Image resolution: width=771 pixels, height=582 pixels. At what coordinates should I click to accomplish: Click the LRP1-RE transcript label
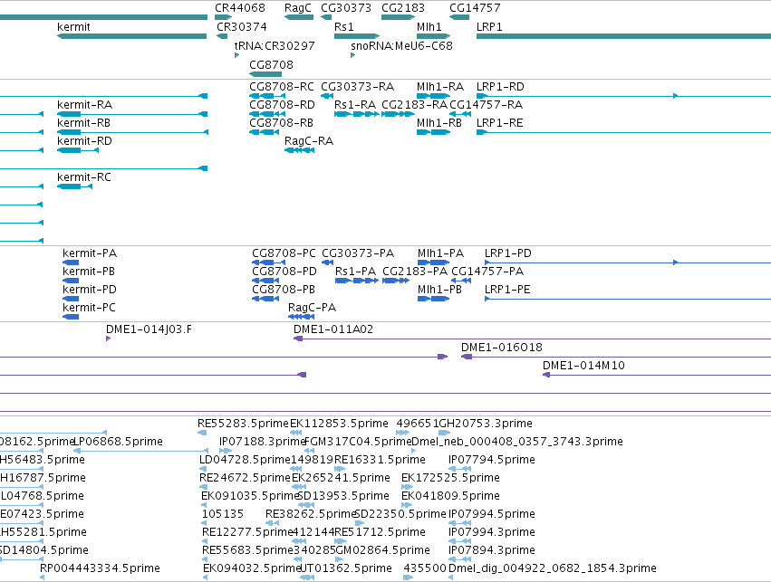click(499, 123)
